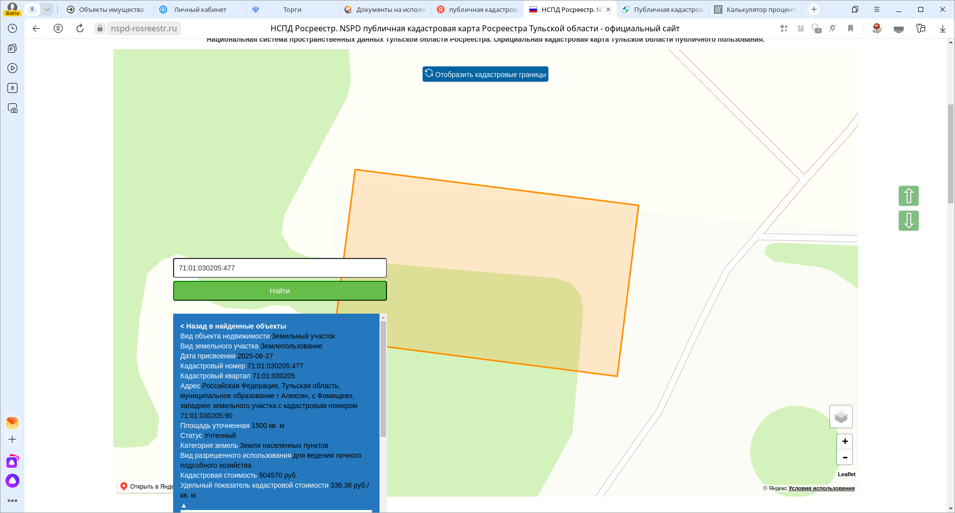Click the green up arrow button
The height and width of the screenshot is (513, 955).
click(x=908, y=196)
